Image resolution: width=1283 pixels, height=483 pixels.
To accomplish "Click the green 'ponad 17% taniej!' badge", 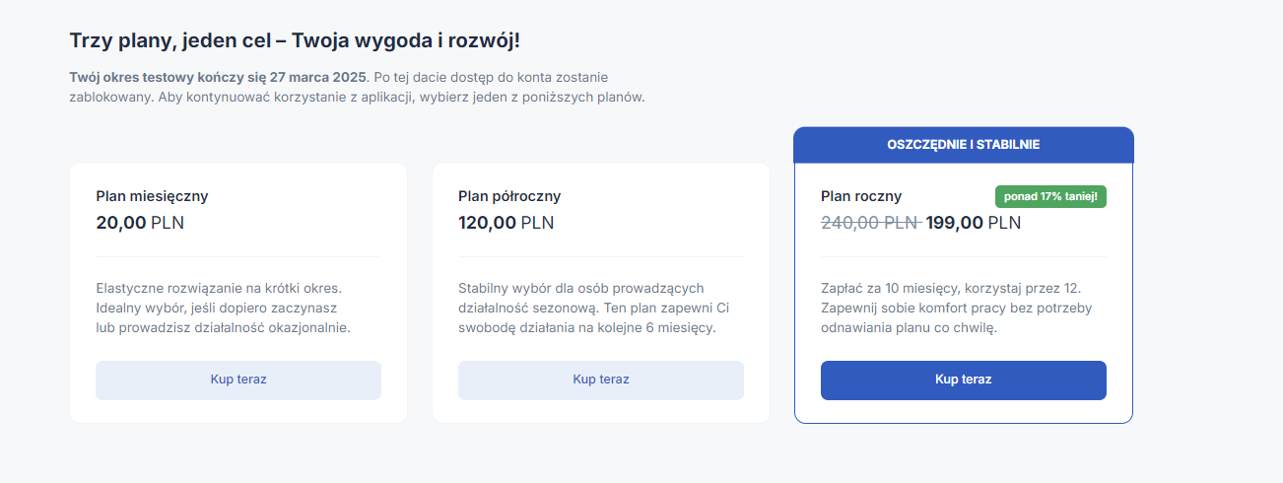I will [1051, 196].
